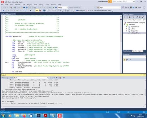Select Solution 'LED Flash' root node
The width and height of the screenshot is (147, 118).
coord(135,22)
